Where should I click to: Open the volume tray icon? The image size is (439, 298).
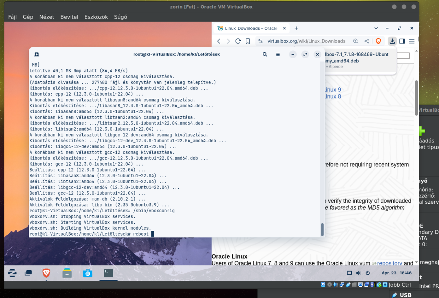tap(359, 273)
